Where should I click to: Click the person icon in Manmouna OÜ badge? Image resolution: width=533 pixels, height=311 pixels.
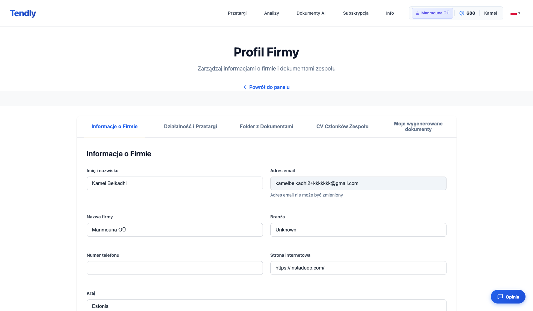417,13
